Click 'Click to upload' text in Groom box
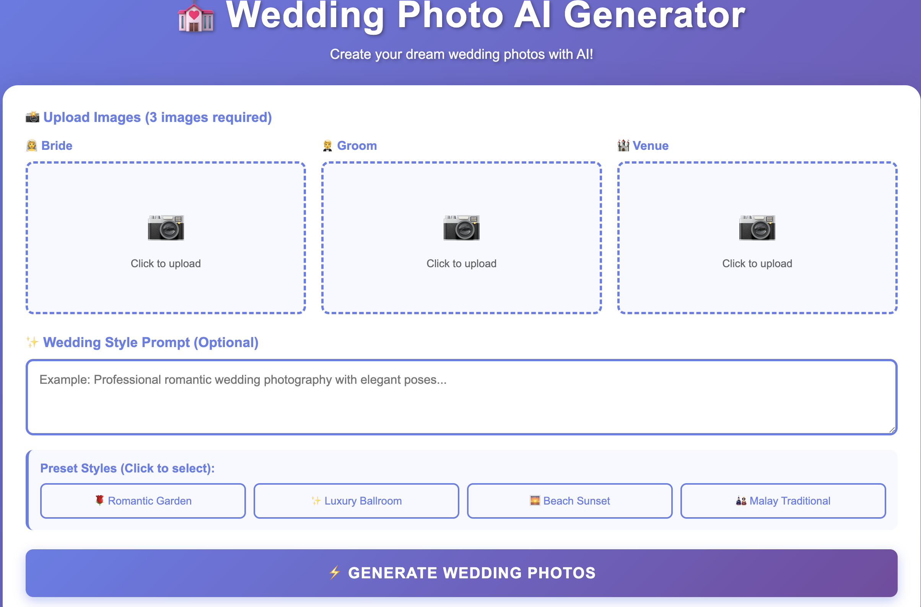 [x=461, y=264]
